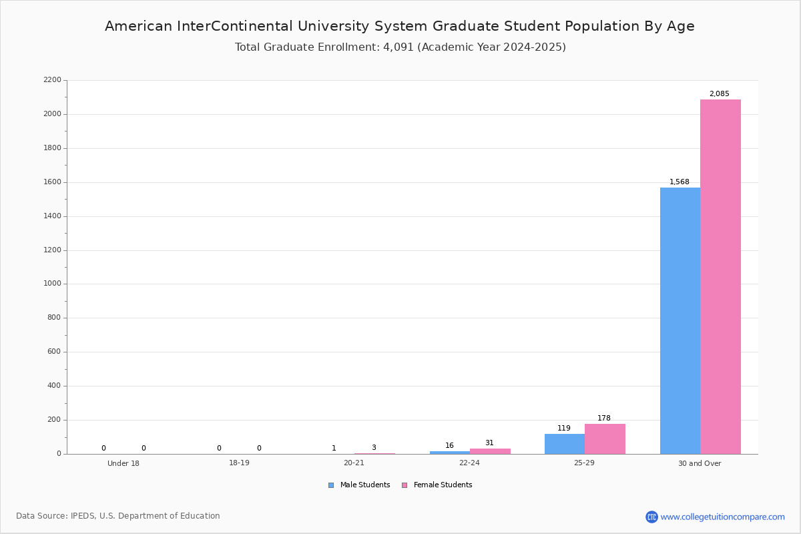
Task: Click the Female Students legend label
Action: click(x=443, y=485)
